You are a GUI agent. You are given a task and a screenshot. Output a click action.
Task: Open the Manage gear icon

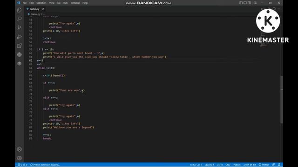coord(20,158)
